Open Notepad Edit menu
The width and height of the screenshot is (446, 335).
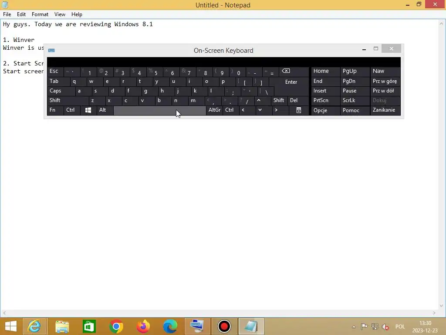pyautogui.click(x=21, y=14)
